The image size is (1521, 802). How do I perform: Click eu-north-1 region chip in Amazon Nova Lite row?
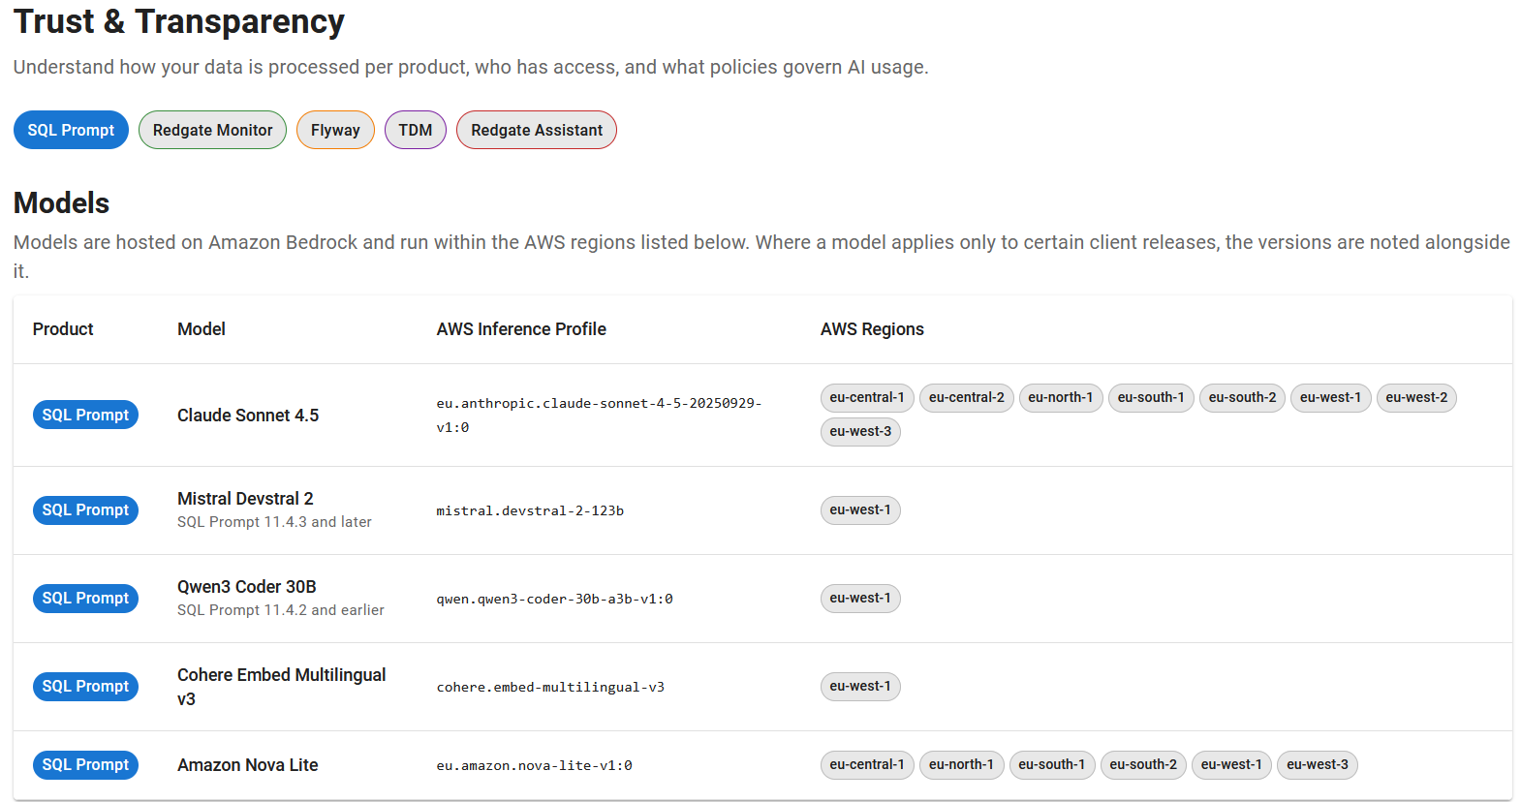[x=961, y=765]
